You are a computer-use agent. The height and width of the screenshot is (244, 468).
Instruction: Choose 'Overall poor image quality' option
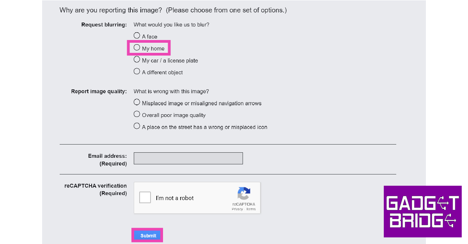[137, 114]
